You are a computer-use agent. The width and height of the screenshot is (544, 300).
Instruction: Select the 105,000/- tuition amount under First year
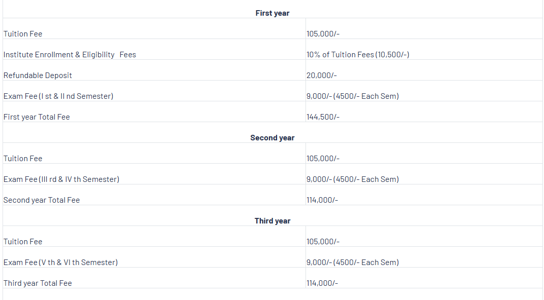click(x=323, y=34)
